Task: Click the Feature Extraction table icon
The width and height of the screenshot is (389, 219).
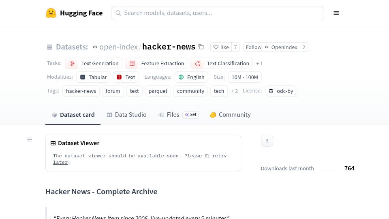Action: [132, 63]
